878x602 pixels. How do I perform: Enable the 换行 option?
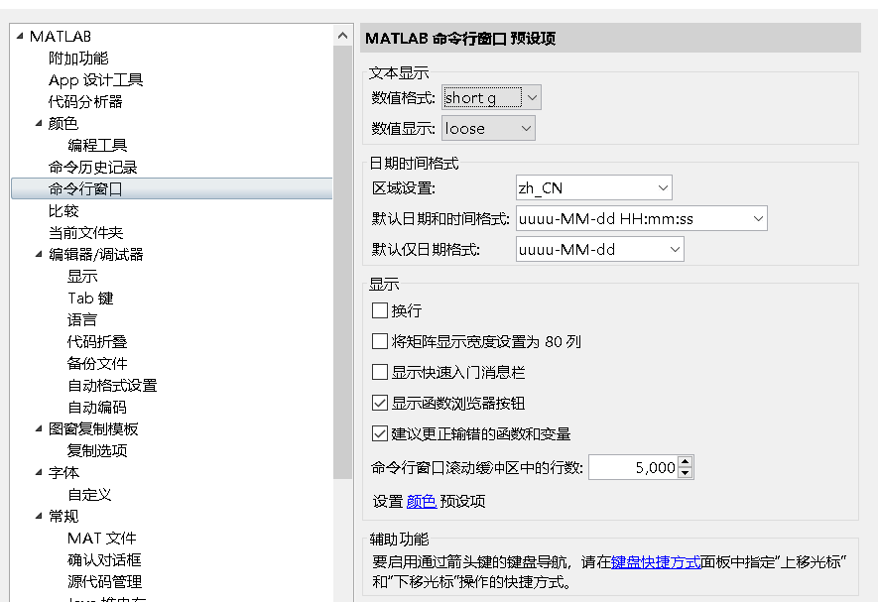tap(378, 309)
